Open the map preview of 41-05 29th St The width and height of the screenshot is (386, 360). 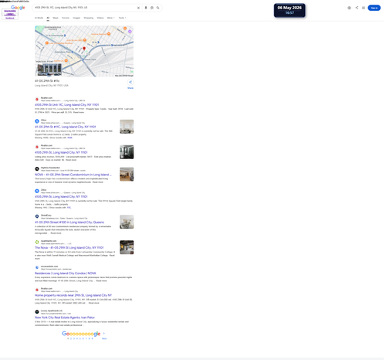[x=84, y=51]
